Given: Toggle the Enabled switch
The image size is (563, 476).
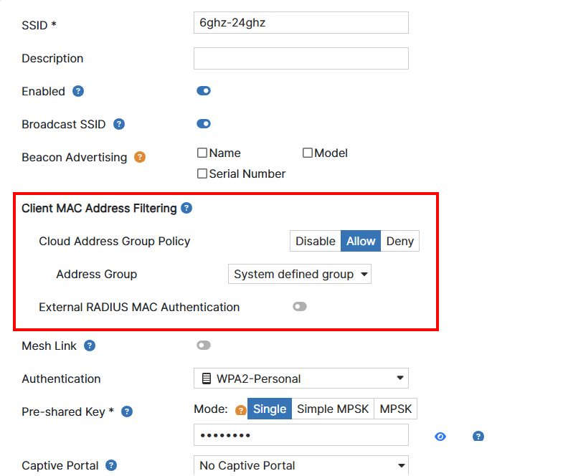Looking at the screenshot, I should 204,91.
